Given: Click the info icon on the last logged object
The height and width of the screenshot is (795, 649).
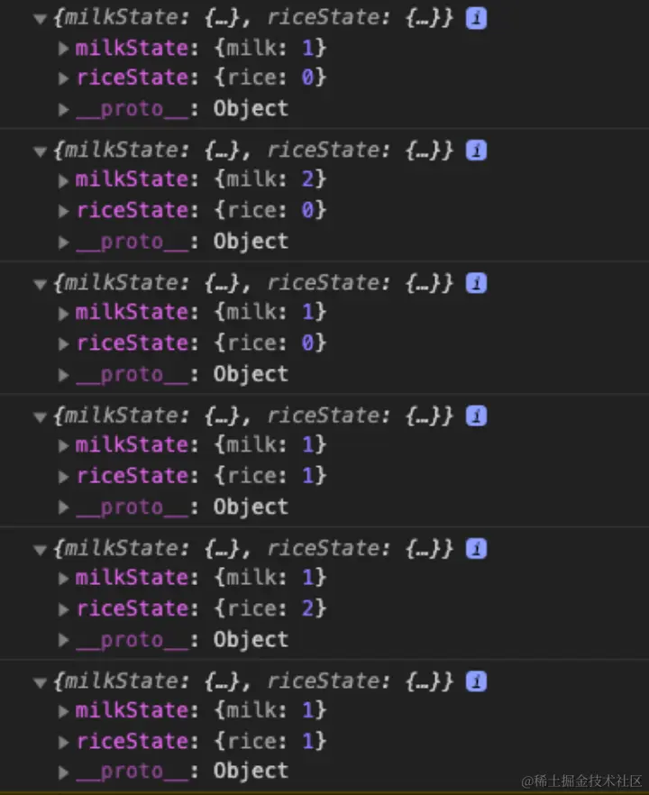Looking at the screenshot, I should tap(476, 681).
